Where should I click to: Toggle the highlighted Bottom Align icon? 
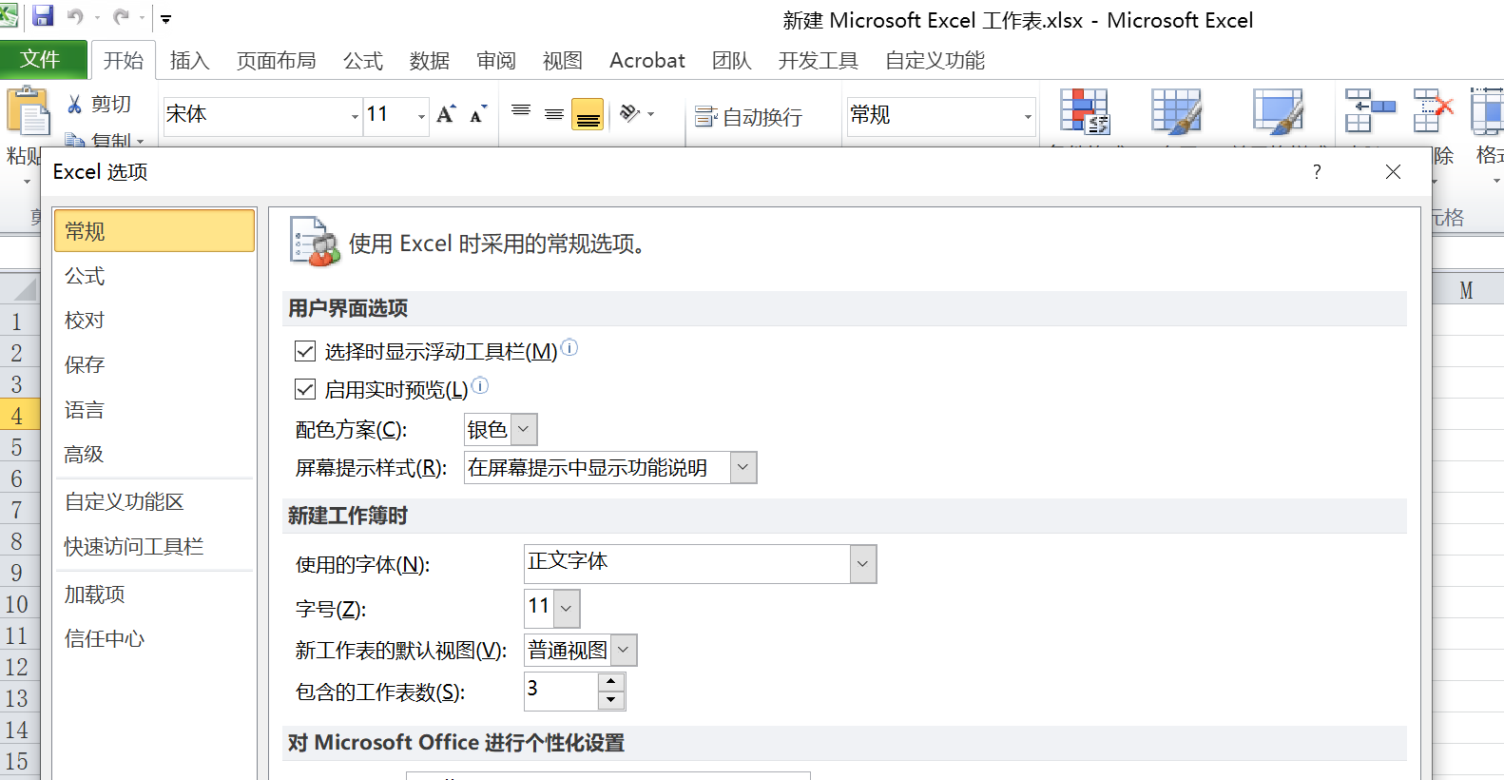[x=588, y=114]
